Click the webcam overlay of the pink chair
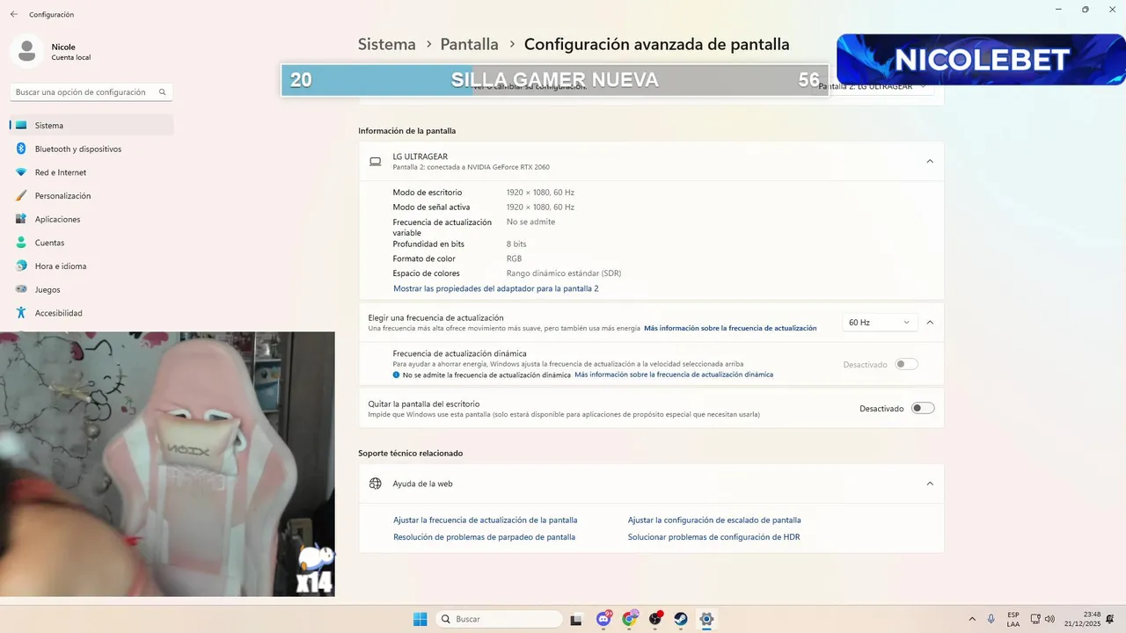This screenshot has width=1126, height=633. click(x=167, y=464)
